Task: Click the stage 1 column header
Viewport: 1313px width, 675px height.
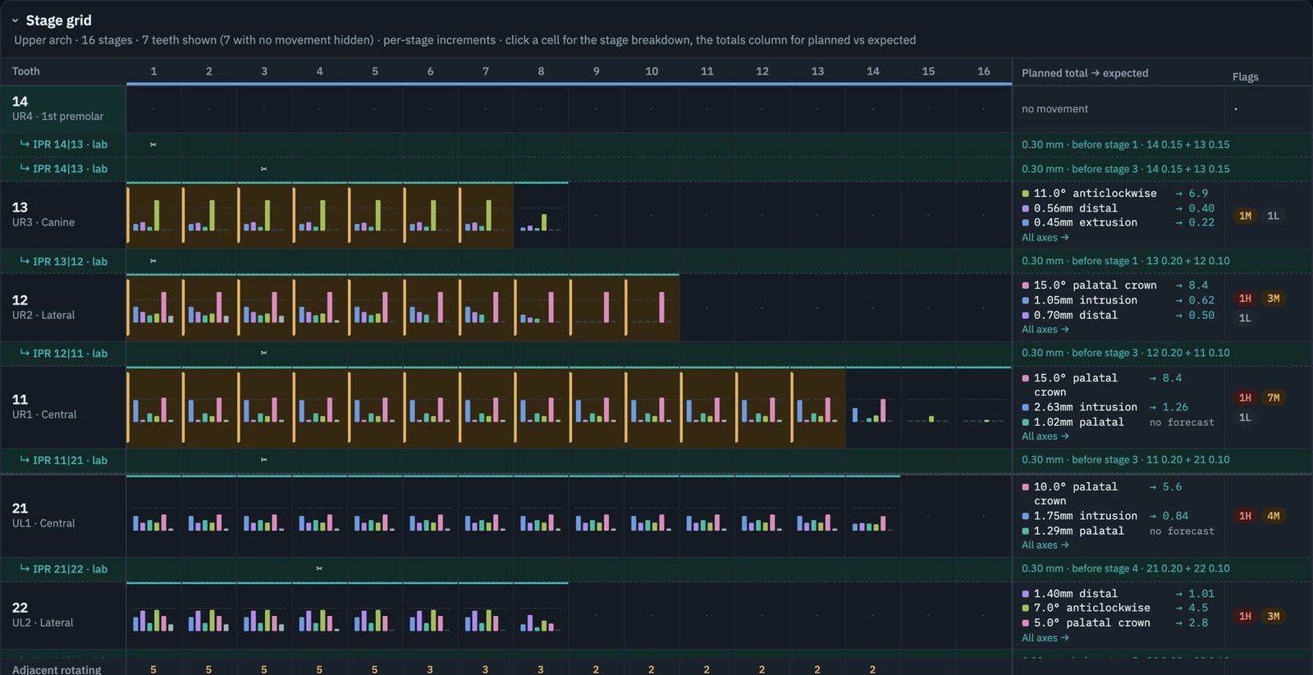Action: coord(153,71)
